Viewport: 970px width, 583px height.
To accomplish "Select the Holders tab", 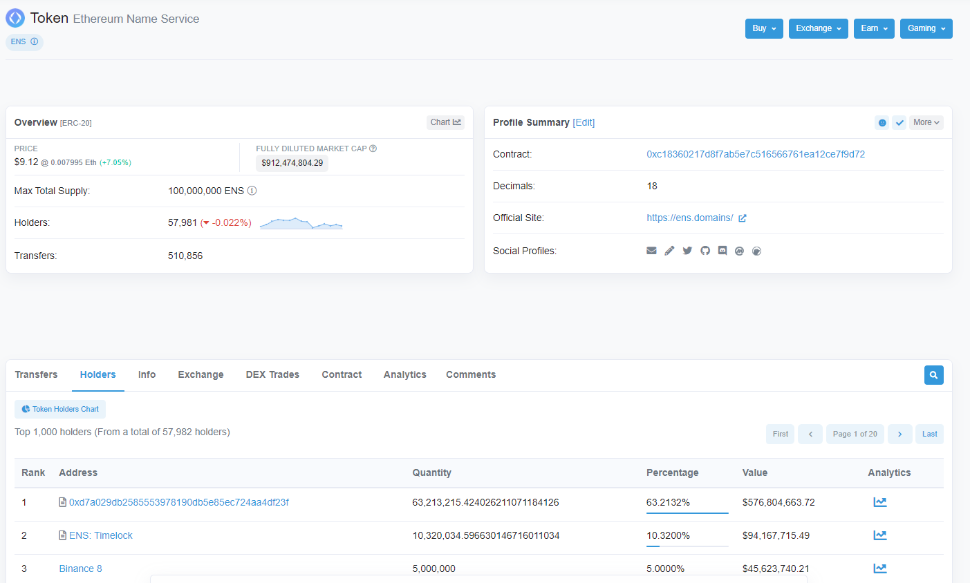I will [98, 374].
